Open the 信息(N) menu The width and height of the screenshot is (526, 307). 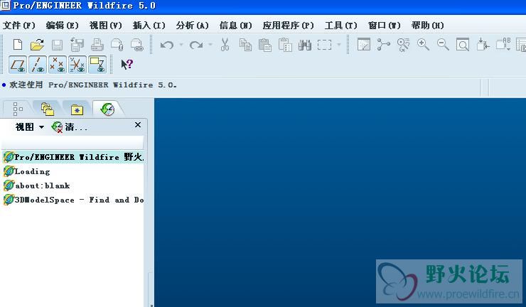(235, 25)
